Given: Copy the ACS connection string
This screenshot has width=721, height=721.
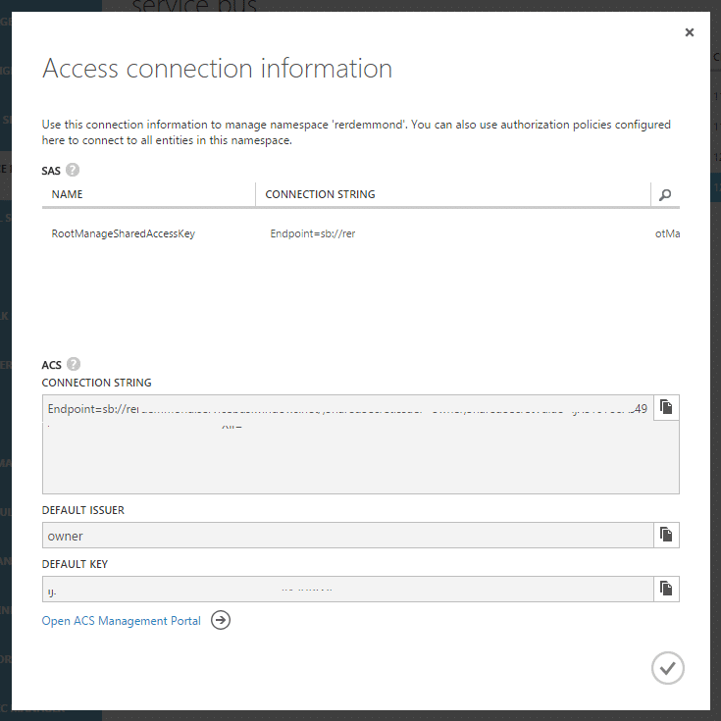Looking at the screenshot, I should tap(666, 407).
